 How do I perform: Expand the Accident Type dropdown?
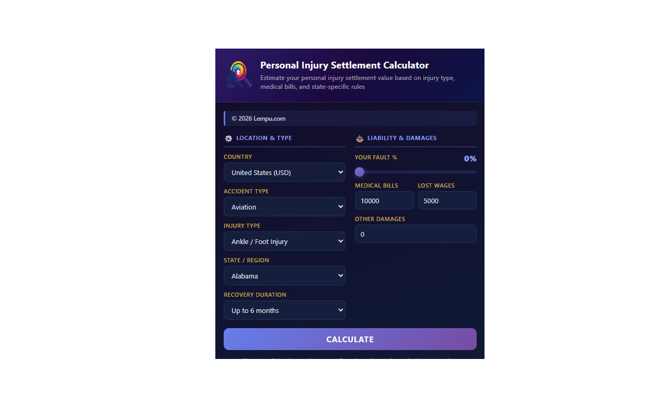click(284, 207)
